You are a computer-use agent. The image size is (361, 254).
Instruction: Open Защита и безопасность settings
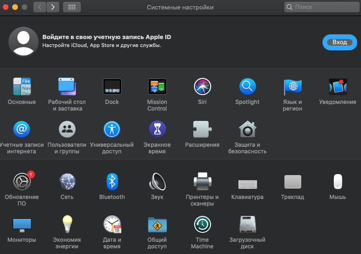[248, 129]
